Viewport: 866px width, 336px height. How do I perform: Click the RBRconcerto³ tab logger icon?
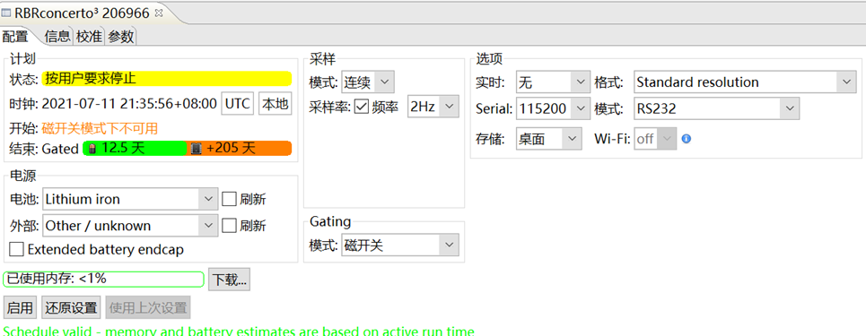pyautogui.click(x=6, y=13)
